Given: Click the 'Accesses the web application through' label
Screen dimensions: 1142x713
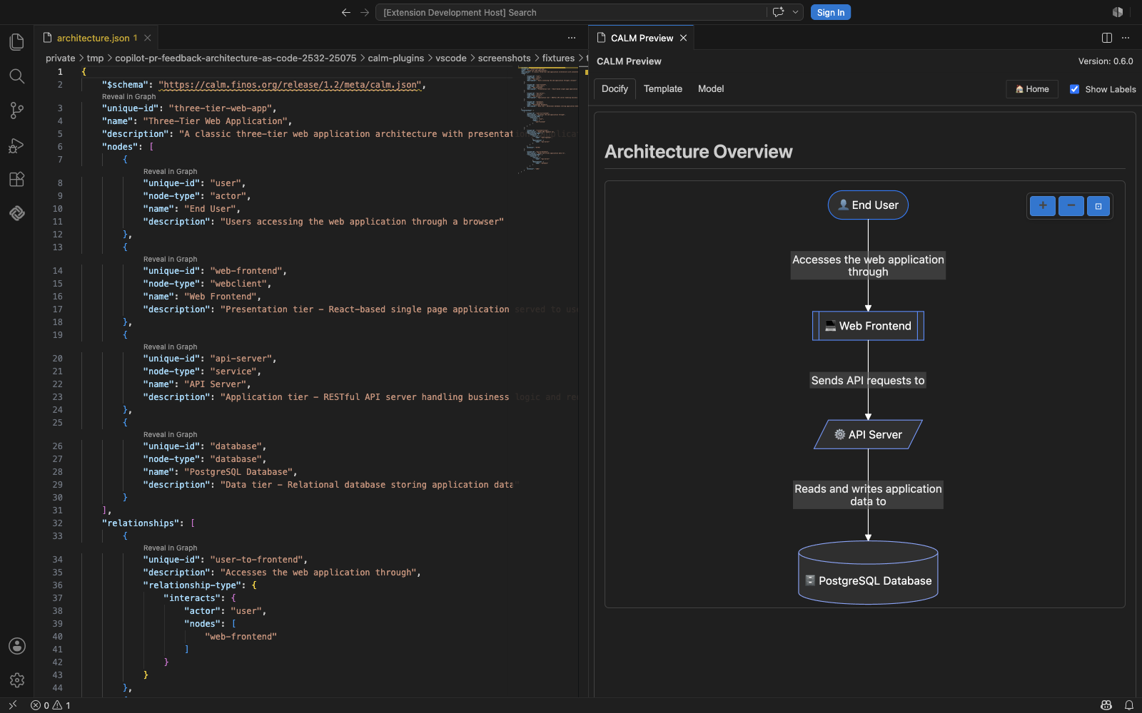Looking at the screenshot, I should click(x=868, y=266).
